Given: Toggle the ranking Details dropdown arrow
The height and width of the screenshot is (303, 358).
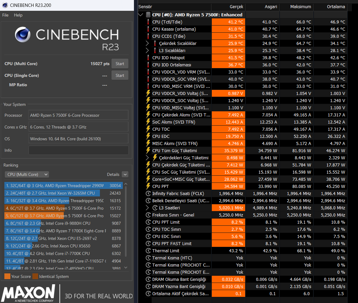Looking at the screenshot, I should tap(125, 175).
